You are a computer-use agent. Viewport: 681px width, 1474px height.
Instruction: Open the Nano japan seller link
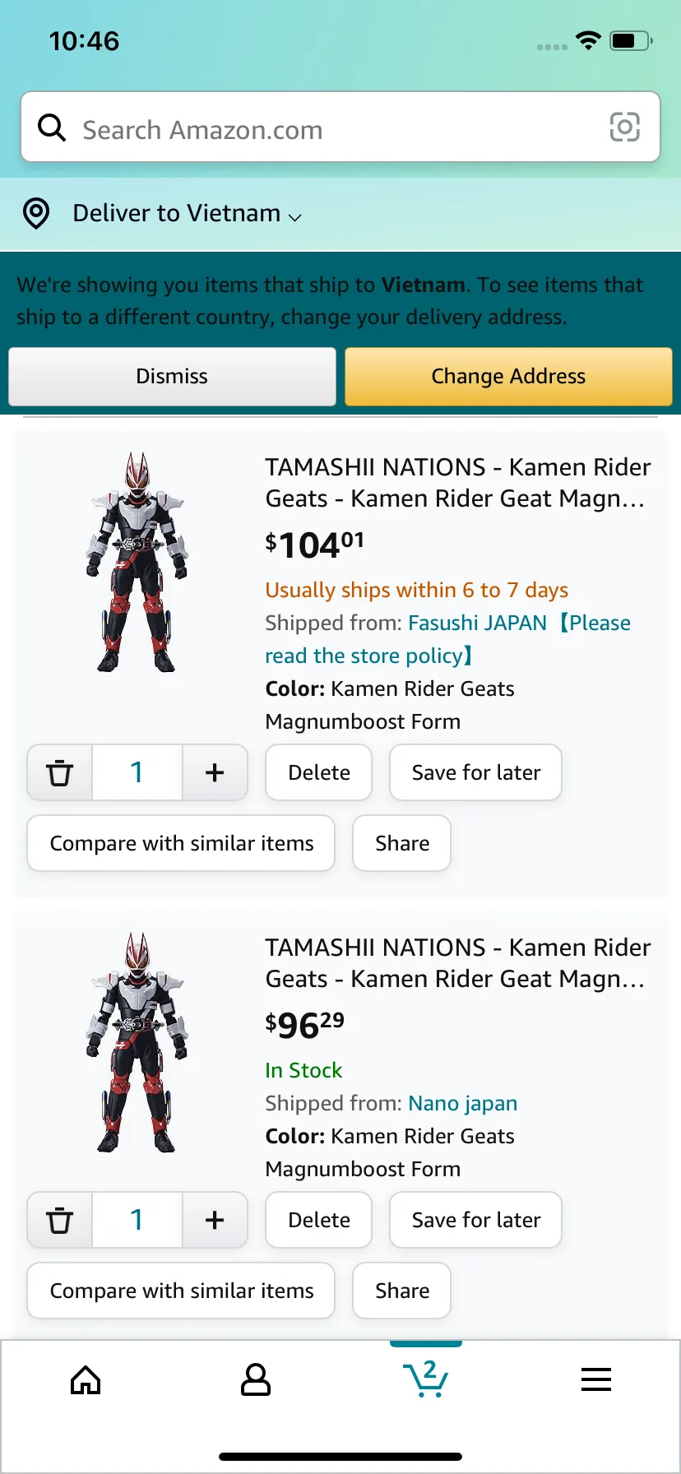pyautogui.click(x=462, y=1103)
